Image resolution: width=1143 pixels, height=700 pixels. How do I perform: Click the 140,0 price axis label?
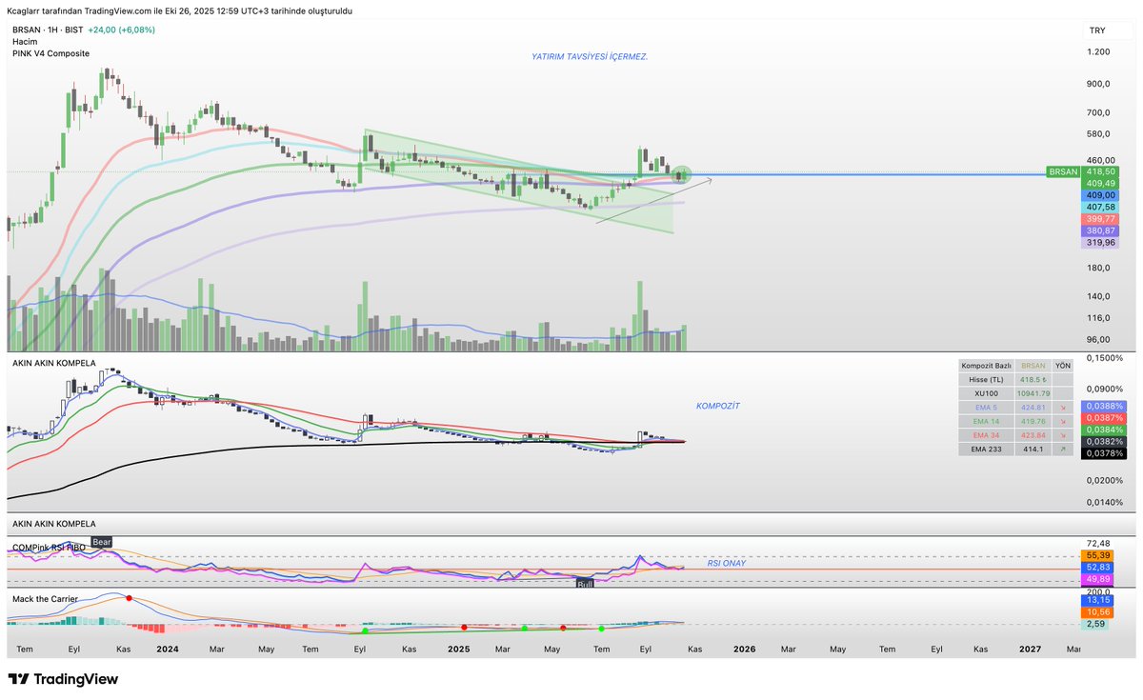click(x=1098, y=297)
